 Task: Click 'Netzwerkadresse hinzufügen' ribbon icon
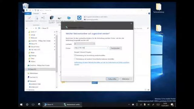coord(69,19)
